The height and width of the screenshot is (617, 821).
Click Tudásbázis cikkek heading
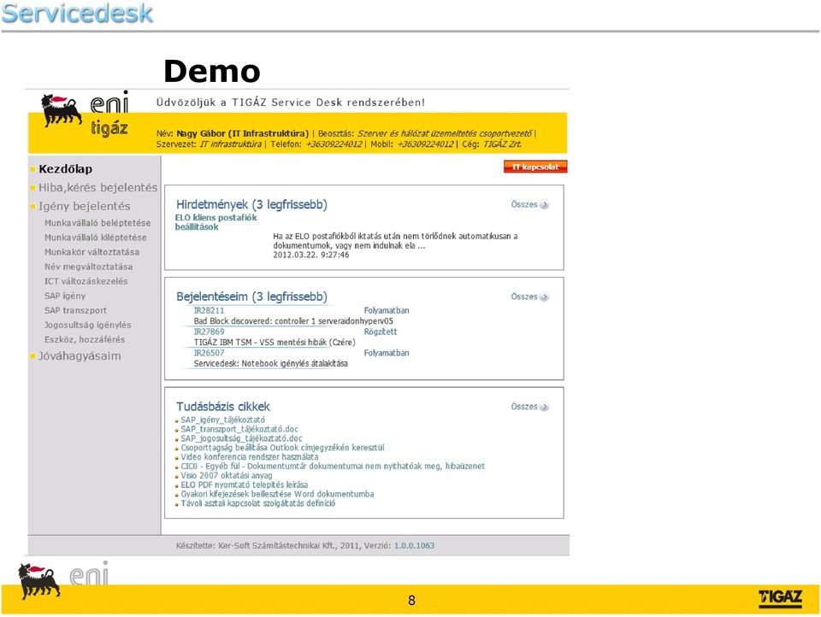click(223, 407)
